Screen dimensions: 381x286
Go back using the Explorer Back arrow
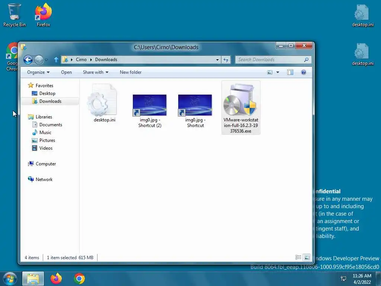(28, 60)
